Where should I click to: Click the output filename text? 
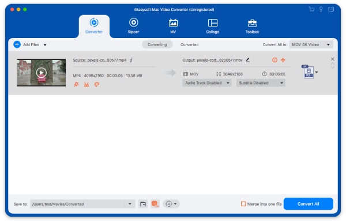[x=220, y=60]
